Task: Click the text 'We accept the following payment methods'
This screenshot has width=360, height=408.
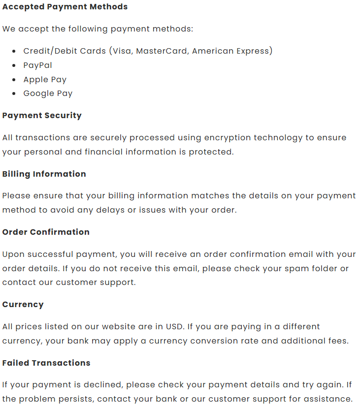Action: point(98,29)
